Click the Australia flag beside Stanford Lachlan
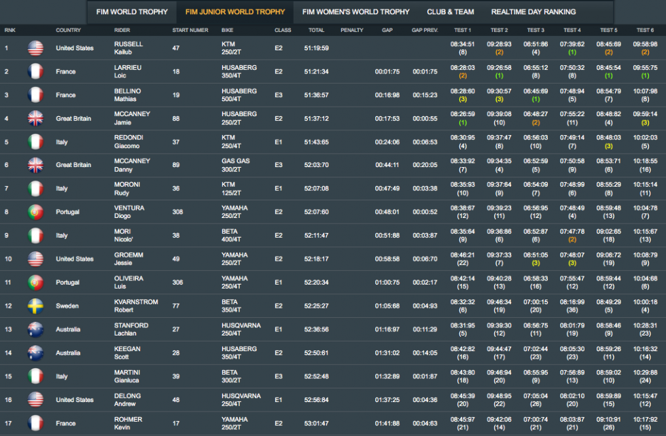The width and height of the screenshot is (666, 436). tap(35, 329)
